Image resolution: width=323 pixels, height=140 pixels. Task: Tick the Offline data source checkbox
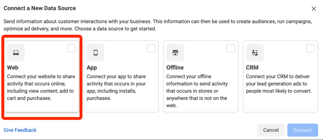tap(231, 48)
